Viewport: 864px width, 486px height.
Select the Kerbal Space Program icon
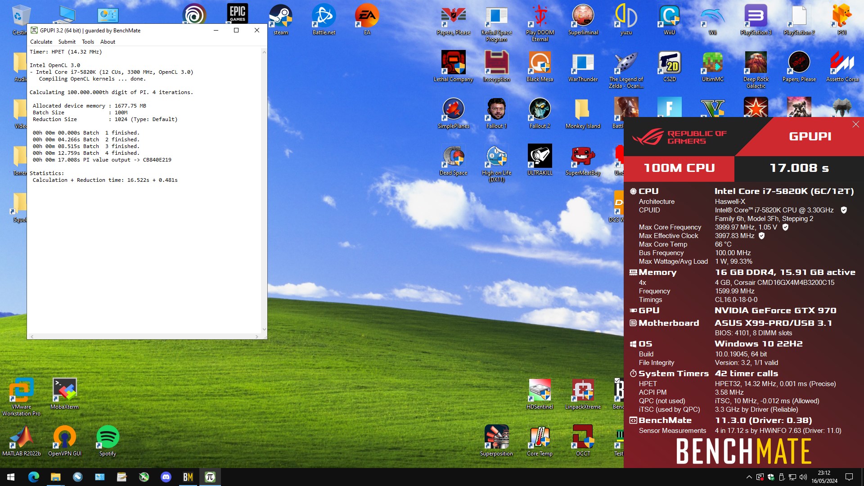pos(496,23)
